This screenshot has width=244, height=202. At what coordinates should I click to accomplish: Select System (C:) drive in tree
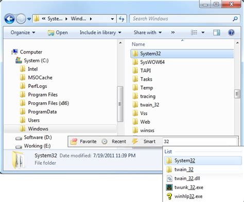(x=32, y=61)
